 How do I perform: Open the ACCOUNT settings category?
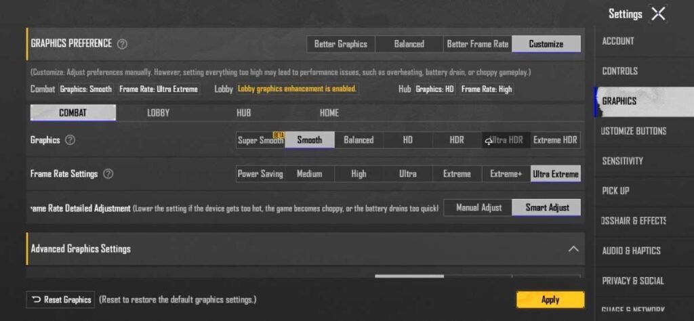pos(645,41)
